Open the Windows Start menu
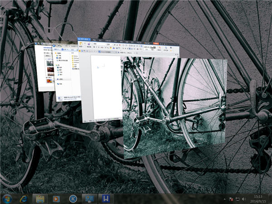This screenshot has height=204, width=272. click(x=7, y=199)
